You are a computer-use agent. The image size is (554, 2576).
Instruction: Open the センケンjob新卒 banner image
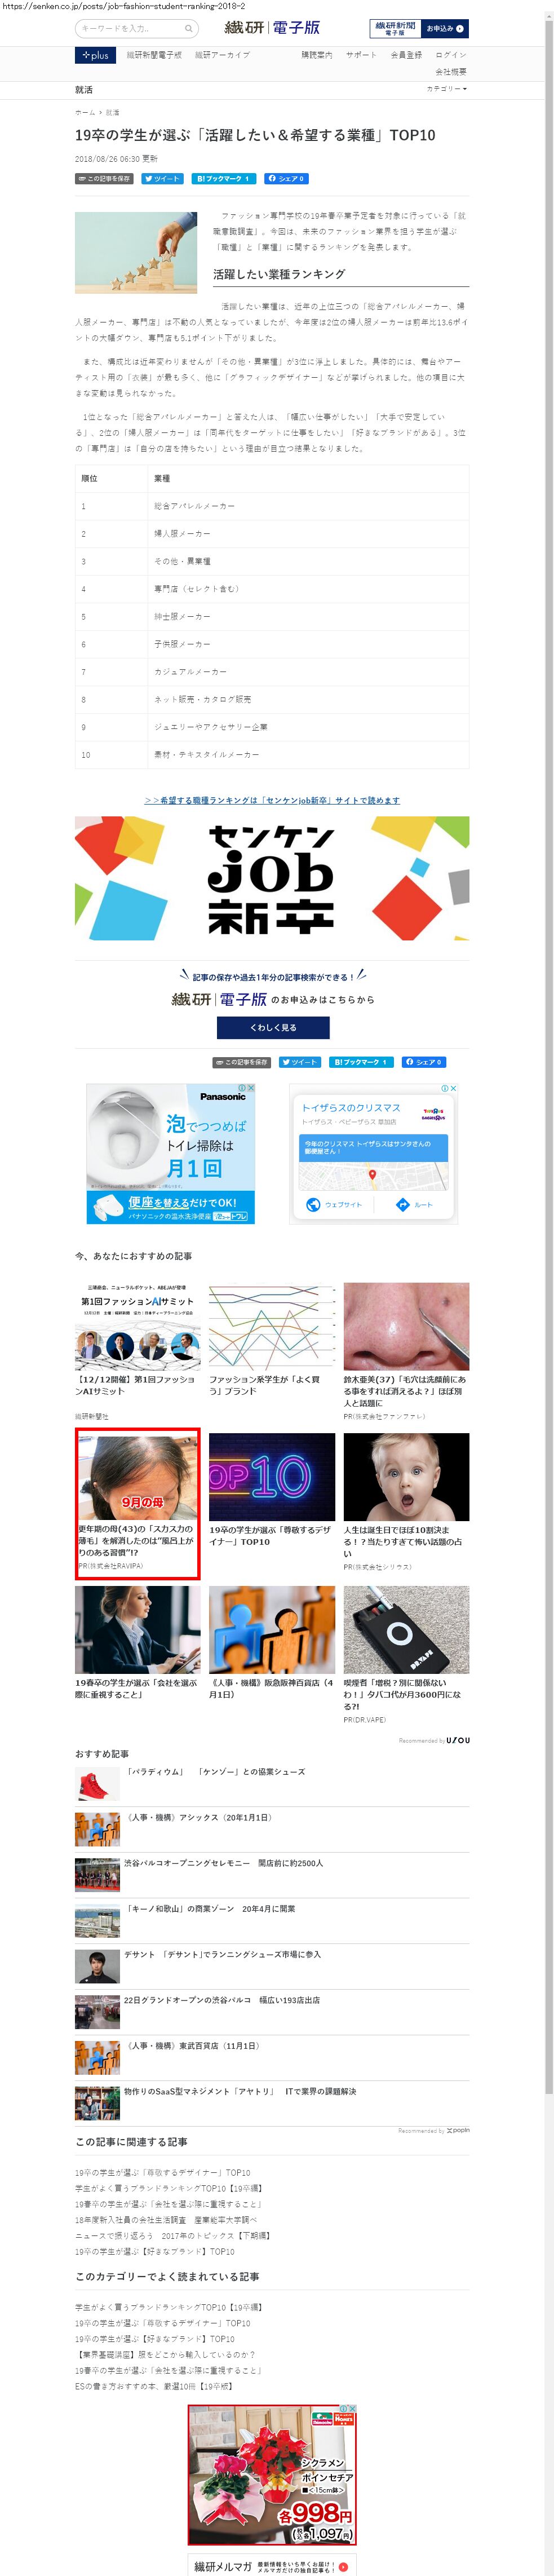click(272, 879)
